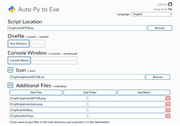Remove the SETIVB.png additional file row

168,98
